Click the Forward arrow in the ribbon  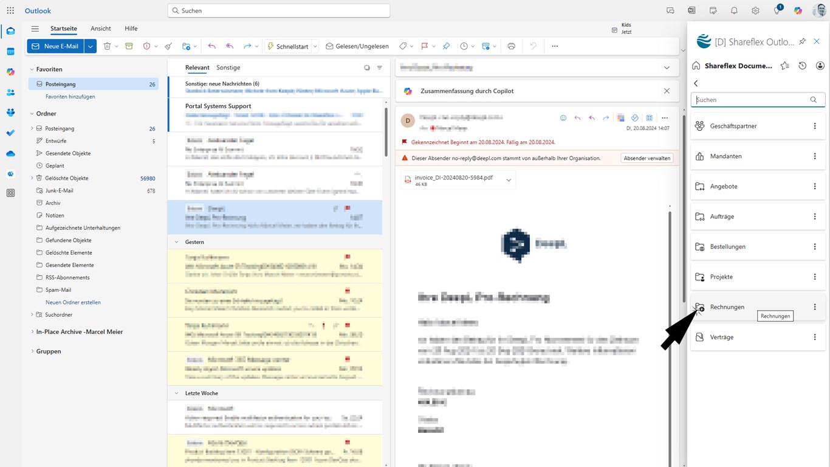247,46
